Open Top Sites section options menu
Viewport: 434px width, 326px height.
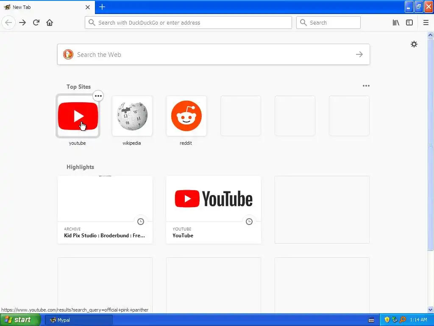tap(366, 86)
